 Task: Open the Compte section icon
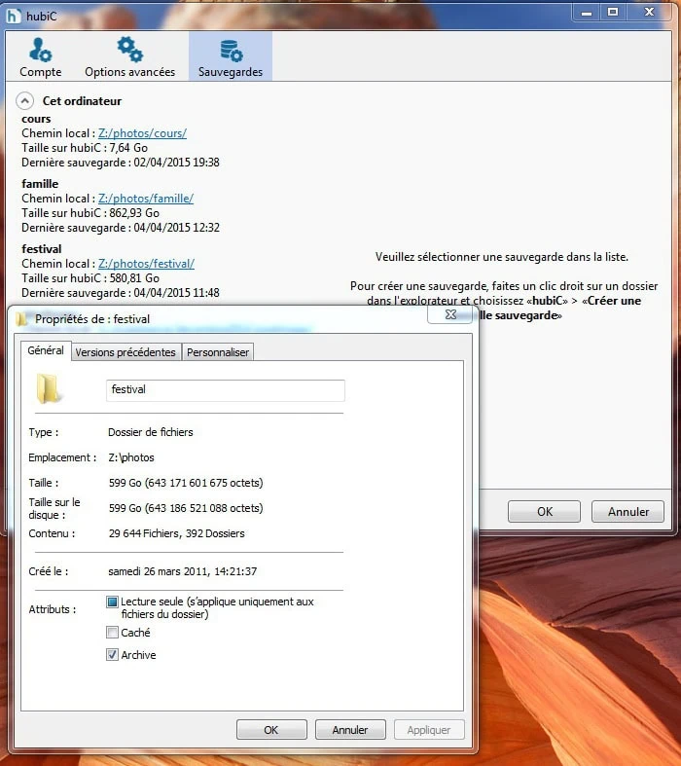[x=40, y=50]
